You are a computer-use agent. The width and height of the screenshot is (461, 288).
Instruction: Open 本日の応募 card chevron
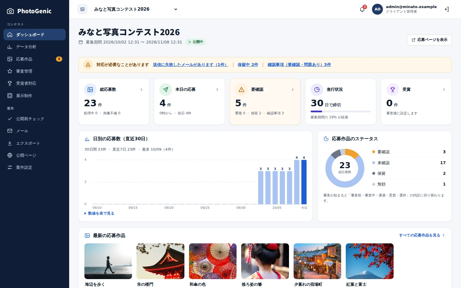pyautogui.click(x=217, y=90)
